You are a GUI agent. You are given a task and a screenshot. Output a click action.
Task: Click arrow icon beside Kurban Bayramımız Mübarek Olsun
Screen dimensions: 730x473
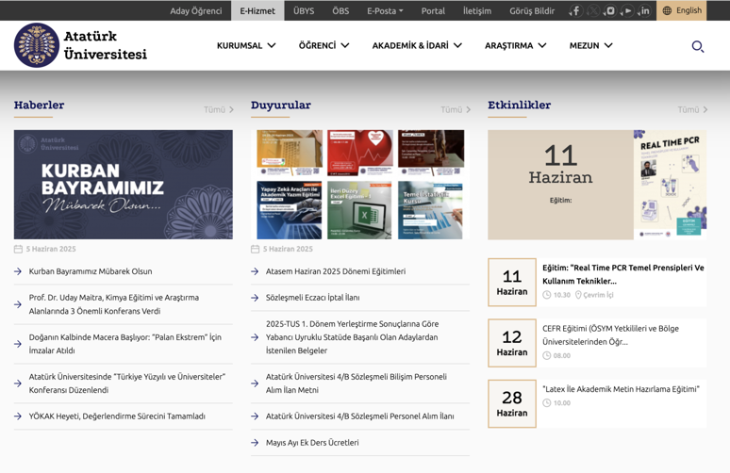[x=18, y=271]
